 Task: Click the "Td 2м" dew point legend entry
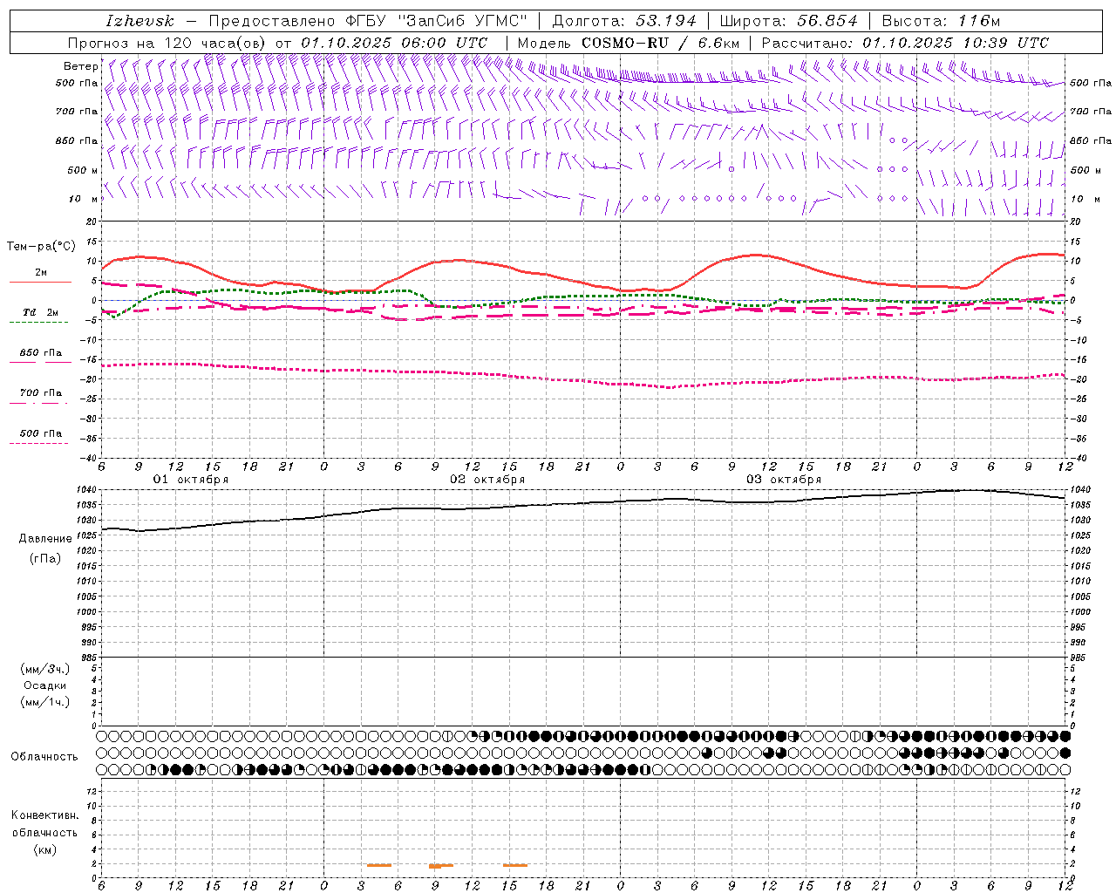pyautogui.click(x=41, y=312)
